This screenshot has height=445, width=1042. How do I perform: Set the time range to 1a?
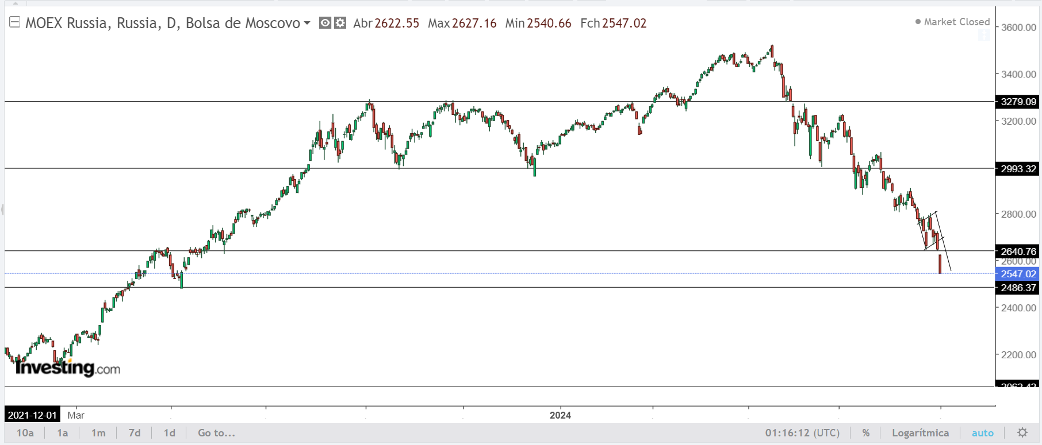point(62,433)
